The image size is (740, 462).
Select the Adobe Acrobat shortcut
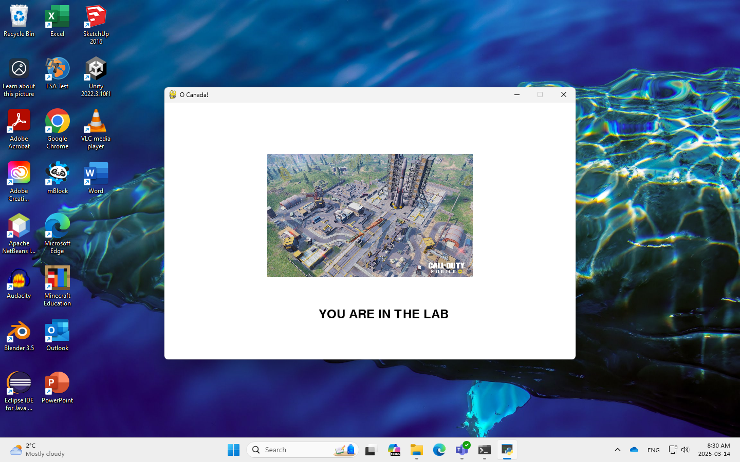point(19,129)
